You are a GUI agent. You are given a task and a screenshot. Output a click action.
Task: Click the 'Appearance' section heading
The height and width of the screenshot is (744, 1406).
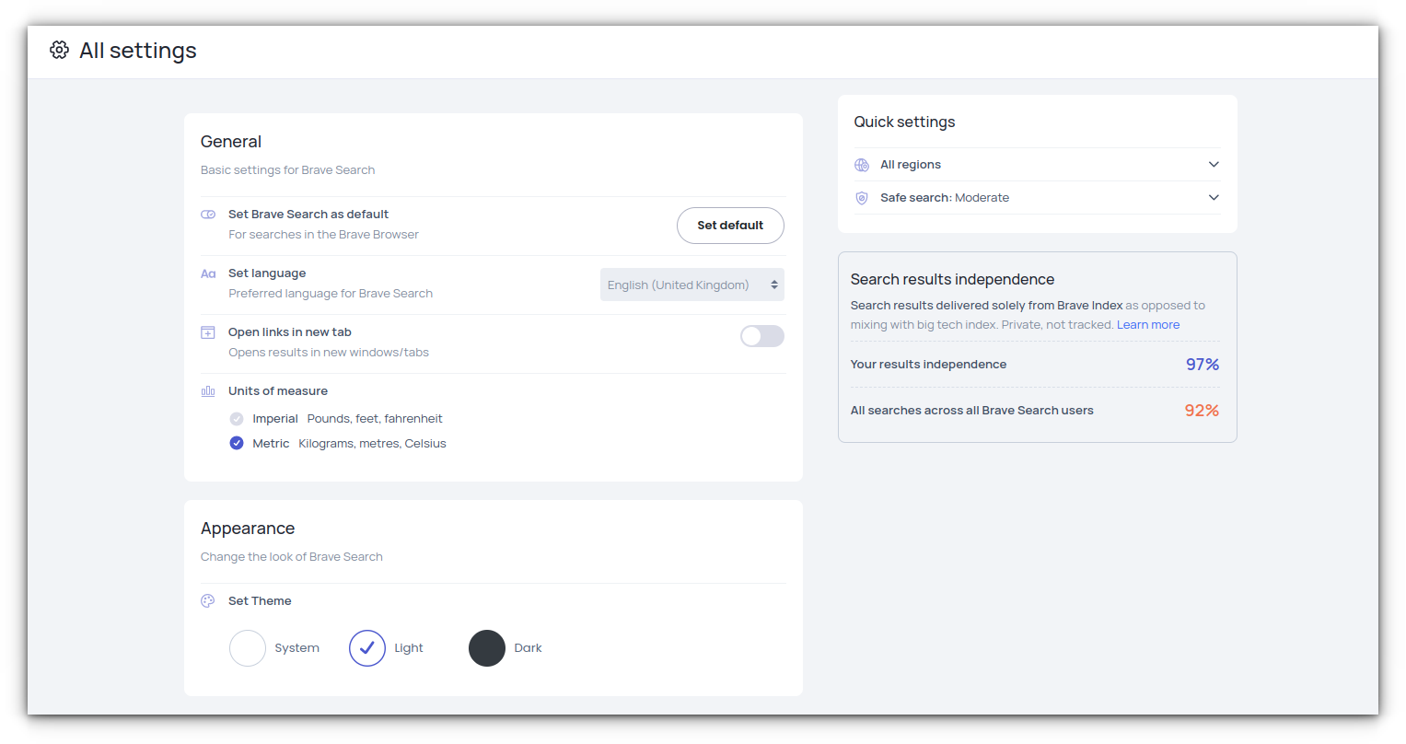[x=248, y=529]
